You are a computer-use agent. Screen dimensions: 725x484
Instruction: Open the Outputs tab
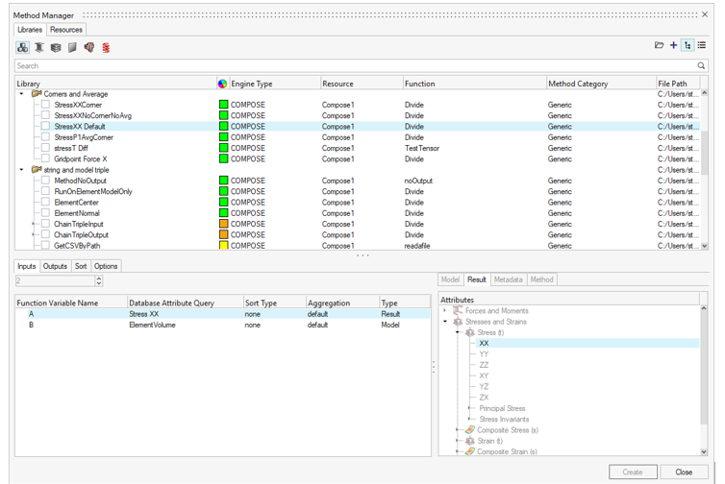pos(55,266)
